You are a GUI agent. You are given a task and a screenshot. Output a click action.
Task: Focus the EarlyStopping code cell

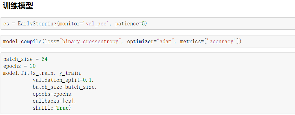(197, 24)
